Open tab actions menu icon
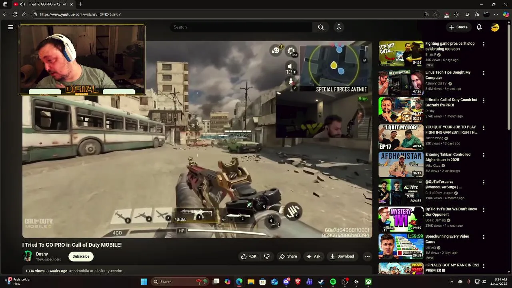 coord(5,4)
